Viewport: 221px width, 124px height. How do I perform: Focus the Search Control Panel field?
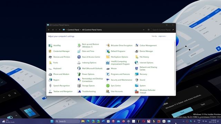coord(163,30)
